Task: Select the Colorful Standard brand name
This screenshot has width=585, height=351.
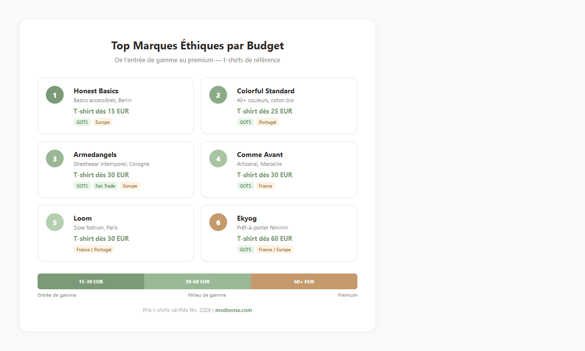Action: tap(266, 91)
